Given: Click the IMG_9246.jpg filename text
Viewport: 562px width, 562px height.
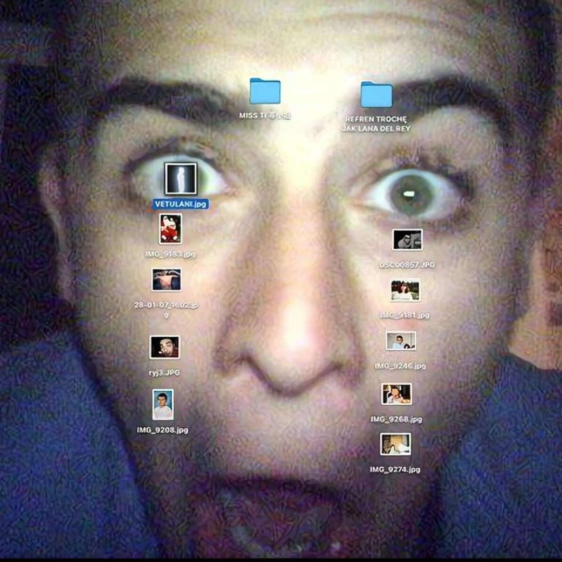Looking at the screenshot, I should coord(400,366).
